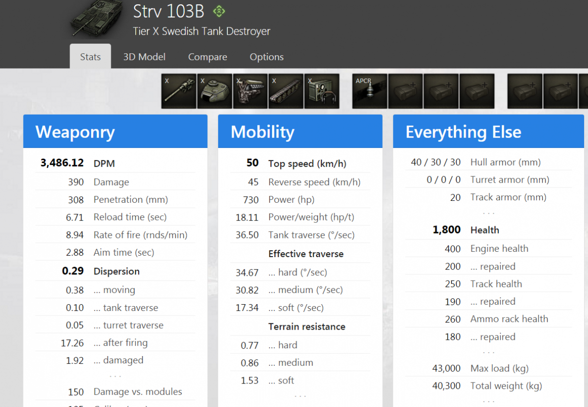This screenshot has height=407, width=588.
Task: Select the Total weight (kg) row
Action: (x=489, y=386)
